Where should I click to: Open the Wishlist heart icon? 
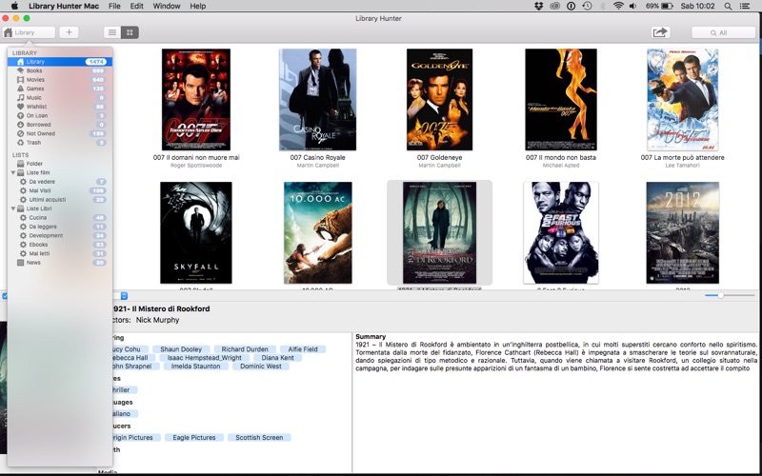[20, 107]
